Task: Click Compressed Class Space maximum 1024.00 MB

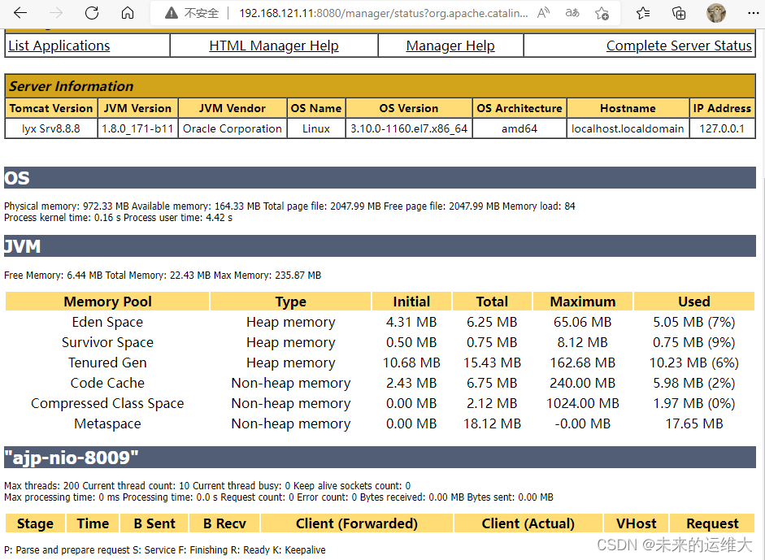Action: pyautogui.click(x=583, y=403)
